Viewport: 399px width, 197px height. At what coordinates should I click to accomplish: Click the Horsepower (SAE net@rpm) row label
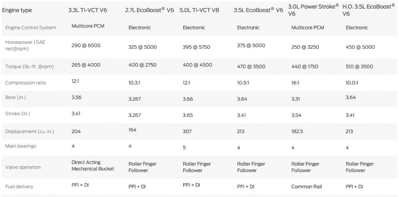point(25,45)
